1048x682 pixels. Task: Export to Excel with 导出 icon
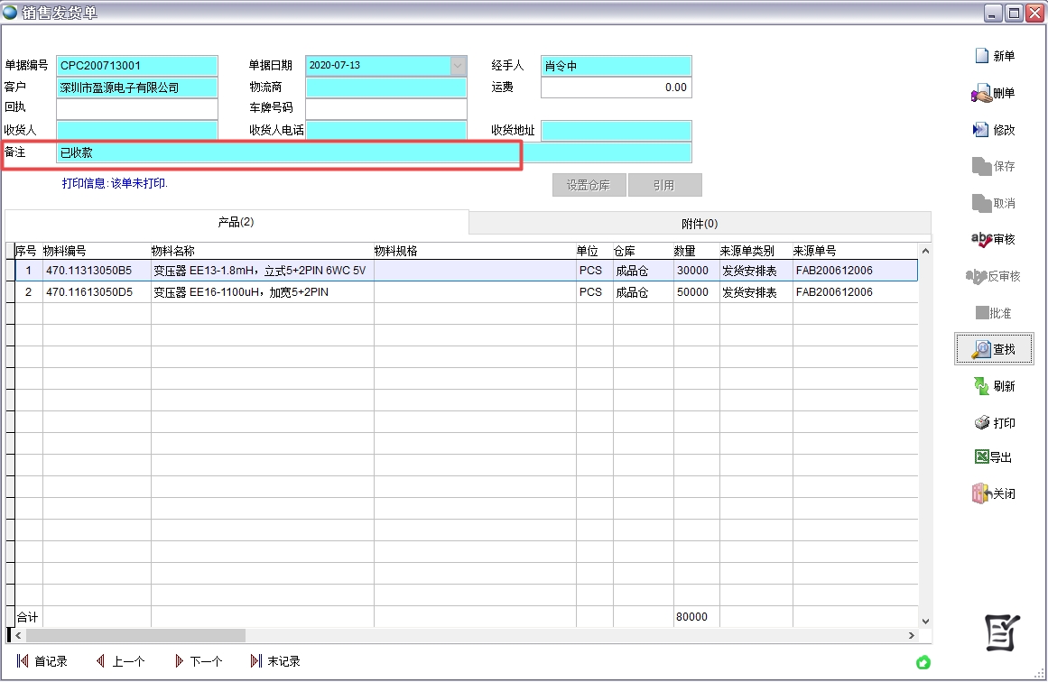coord(981,457)
